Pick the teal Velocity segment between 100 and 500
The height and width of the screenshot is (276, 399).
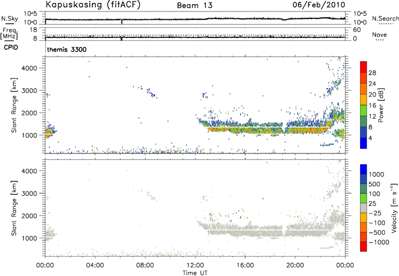(x=364, y=188)
